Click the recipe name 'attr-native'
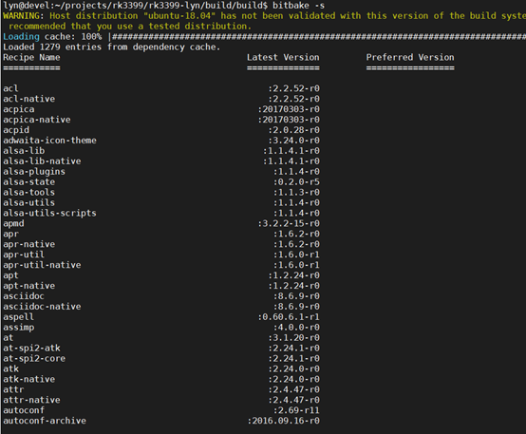 [31, 401]
